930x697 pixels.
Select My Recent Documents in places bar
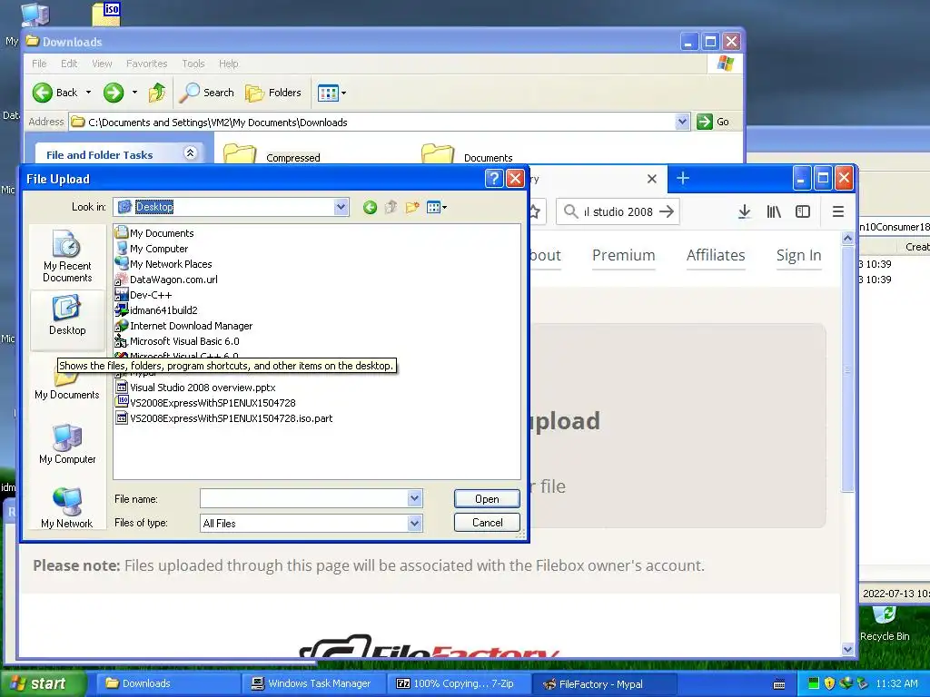[x=67, y=256]
